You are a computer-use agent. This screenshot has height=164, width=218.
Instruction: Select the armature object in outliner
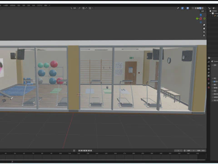coord(216,16)
